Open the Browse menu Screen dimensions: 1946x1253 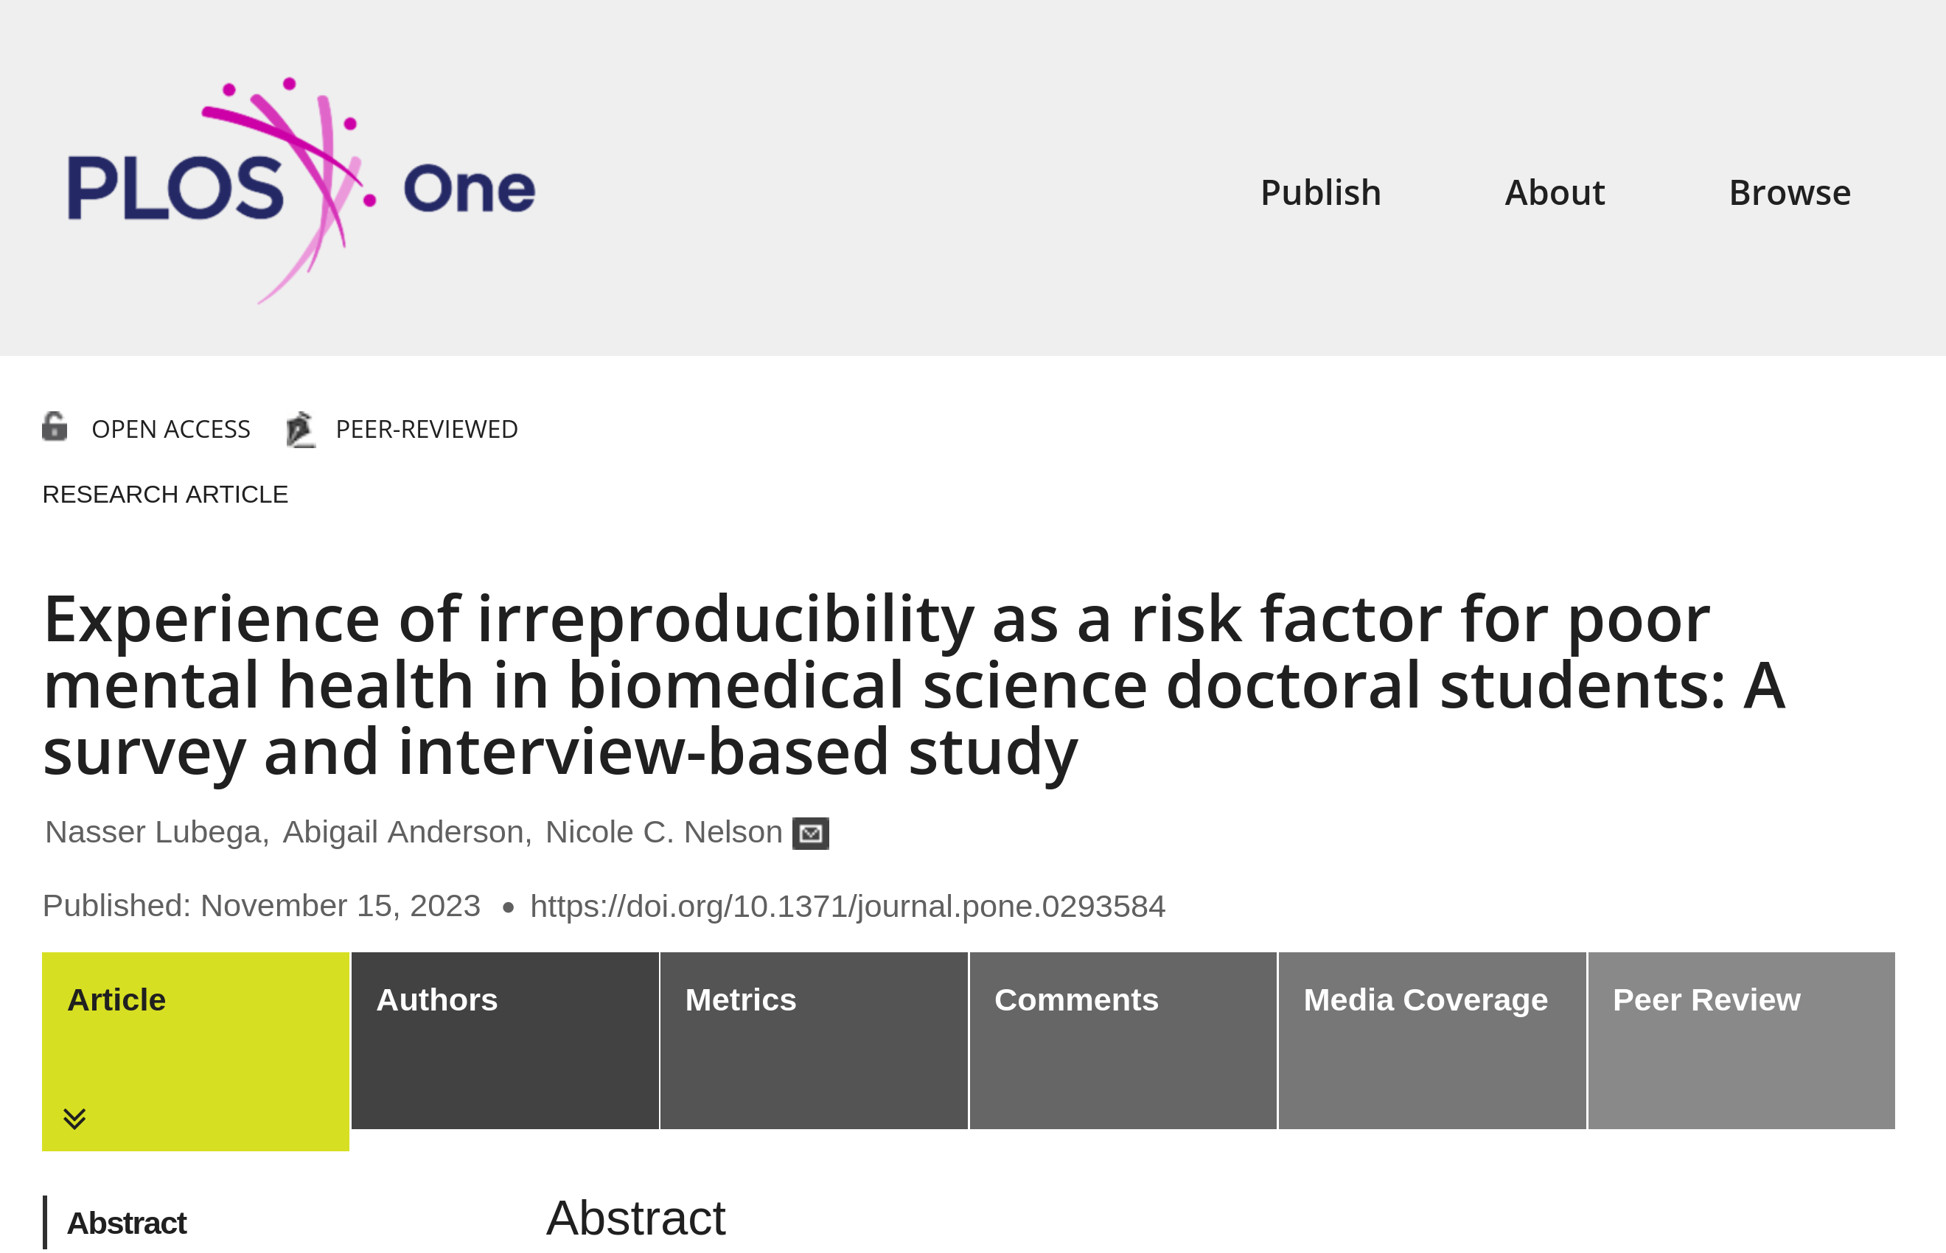click(1790, 194)
